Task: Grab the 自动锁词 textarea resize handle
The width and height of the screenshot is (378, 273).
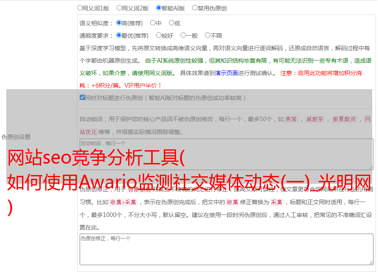Action: point(371,168)
